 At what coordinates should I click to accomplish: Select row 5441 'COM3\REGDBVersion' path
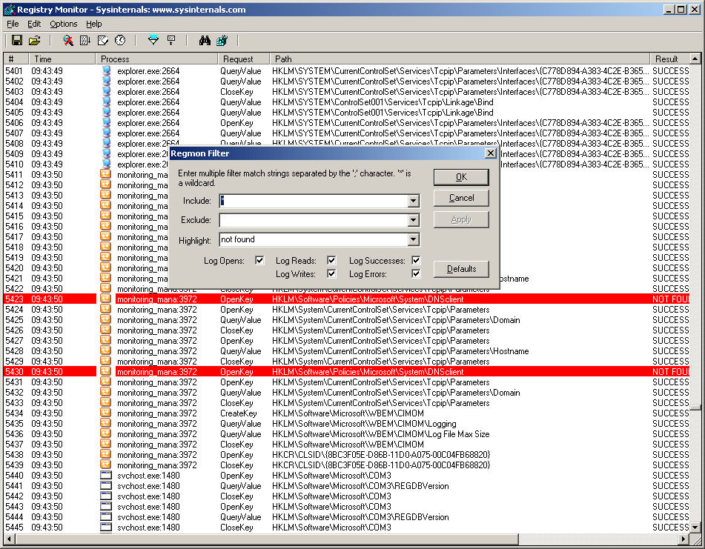click(360, 486)
